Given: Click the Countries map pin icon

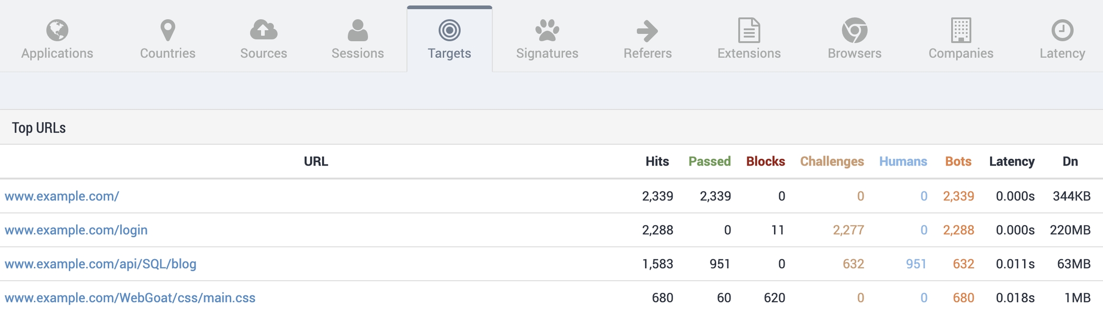Looking at the screenshot, I should [168, 30].
